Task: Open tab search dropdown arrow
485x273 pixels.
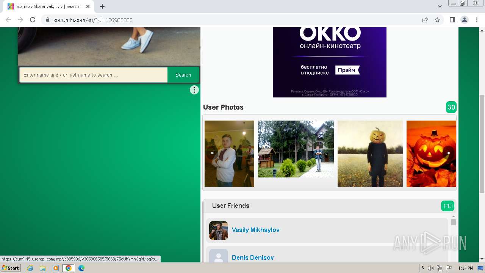Action: pos(440,6)
